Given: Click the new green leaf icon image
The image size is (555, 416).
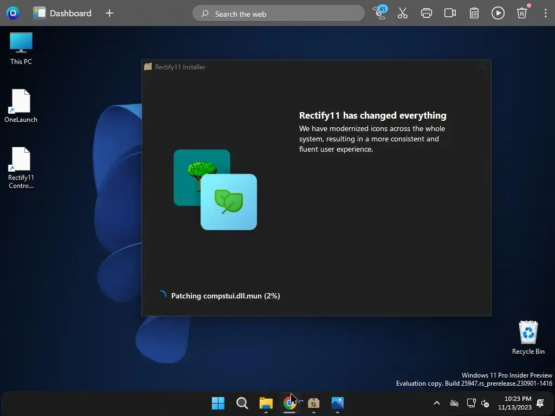Looking at the screenshot, I should click(x=229, y=202).
